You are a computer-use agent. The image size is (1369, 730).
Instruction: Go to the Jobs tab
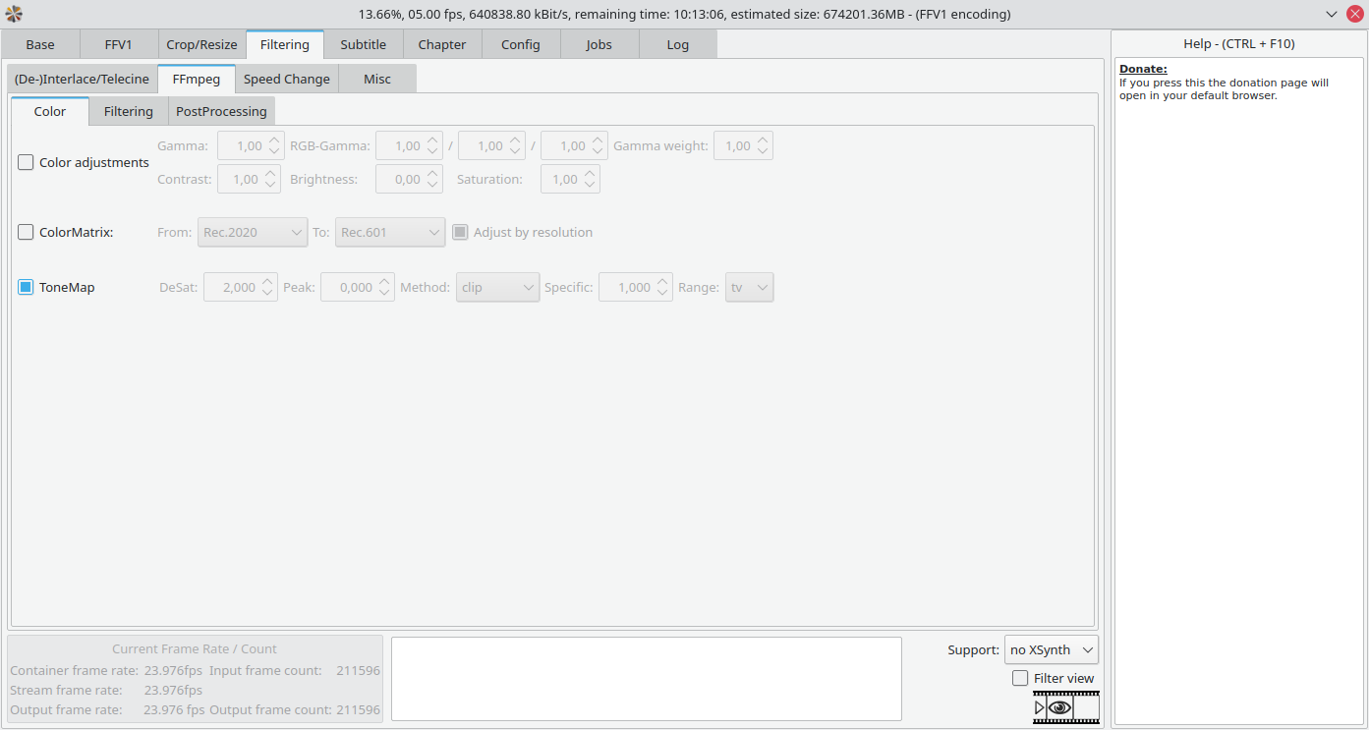(599, 44)
